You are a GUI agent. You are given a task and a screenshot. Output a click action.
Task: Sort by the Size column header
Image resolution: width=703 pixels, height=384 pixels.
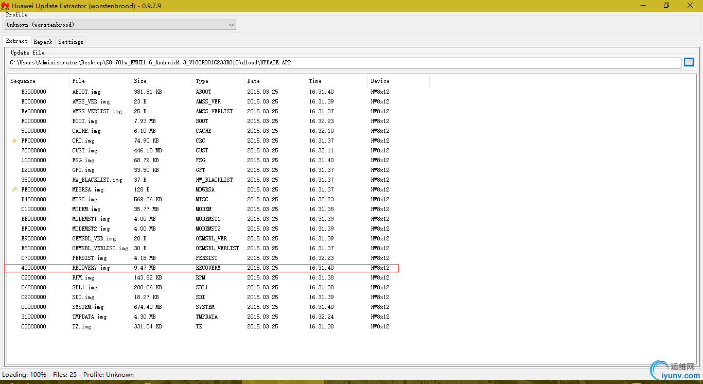click(162, 81)
